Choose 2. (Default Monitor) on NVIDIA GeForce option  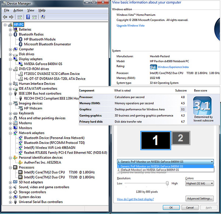[165, 170]
